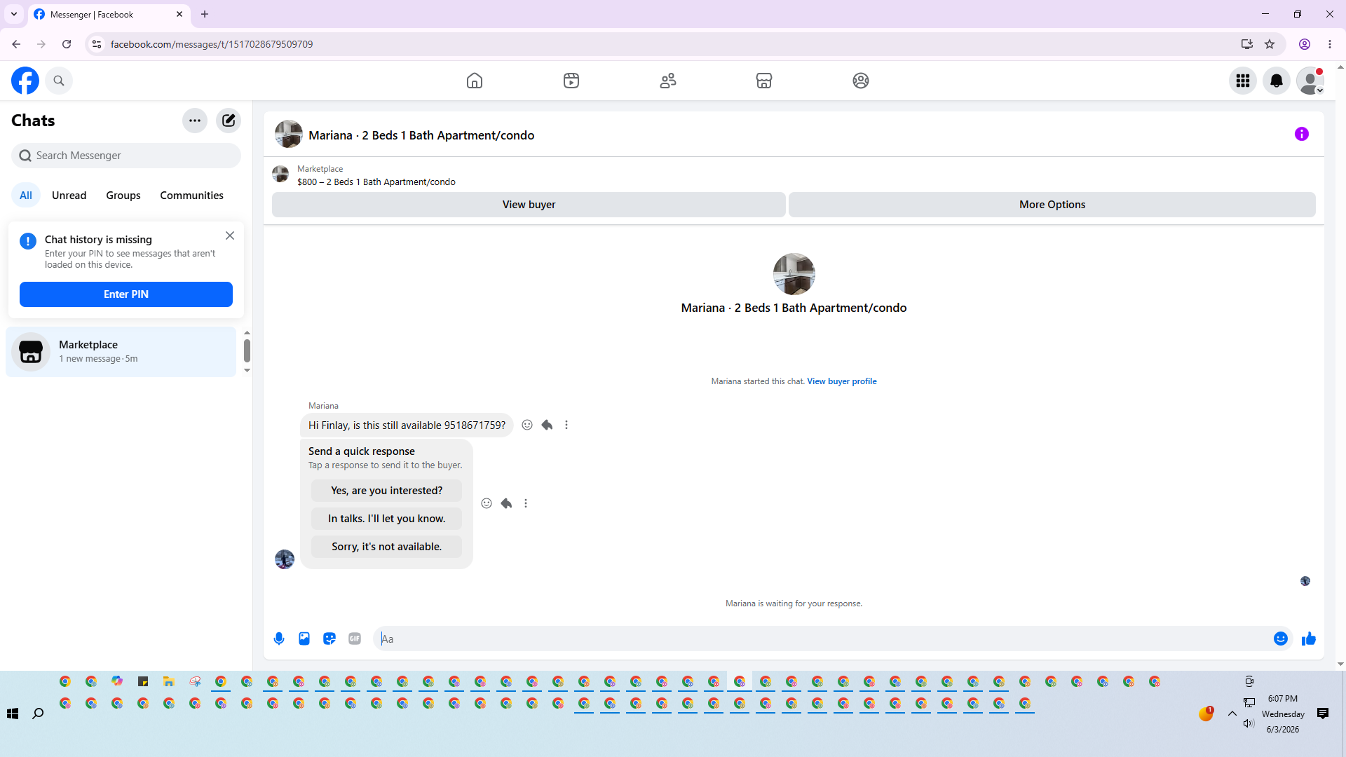React to Mariana's message with the emoji icon
The width and height of the screenshot is (1346, 757).
pos(527,425)
